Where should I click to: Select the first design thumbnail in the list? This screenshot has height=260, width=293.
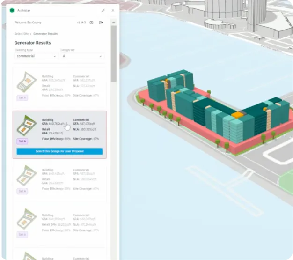pos(27,82)
